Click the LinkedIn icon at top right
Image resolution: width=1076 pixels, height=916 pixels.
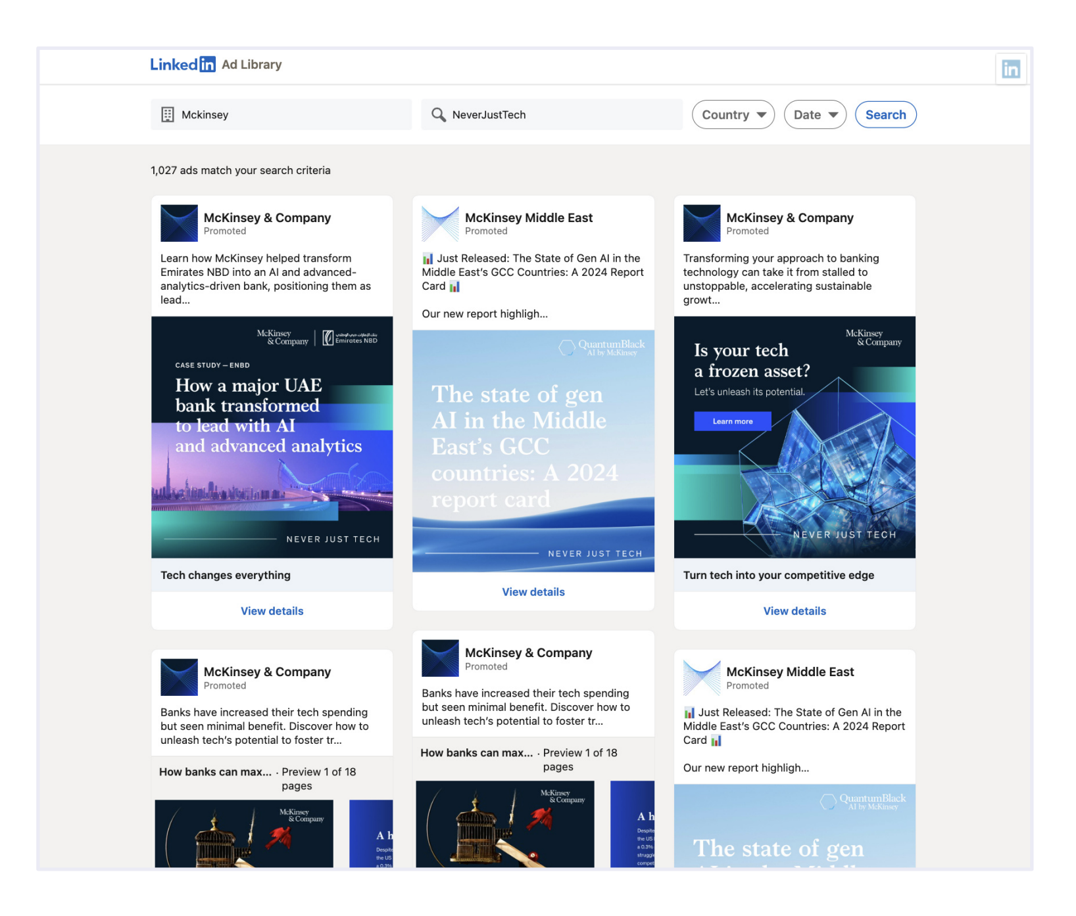pos(1010,68)
